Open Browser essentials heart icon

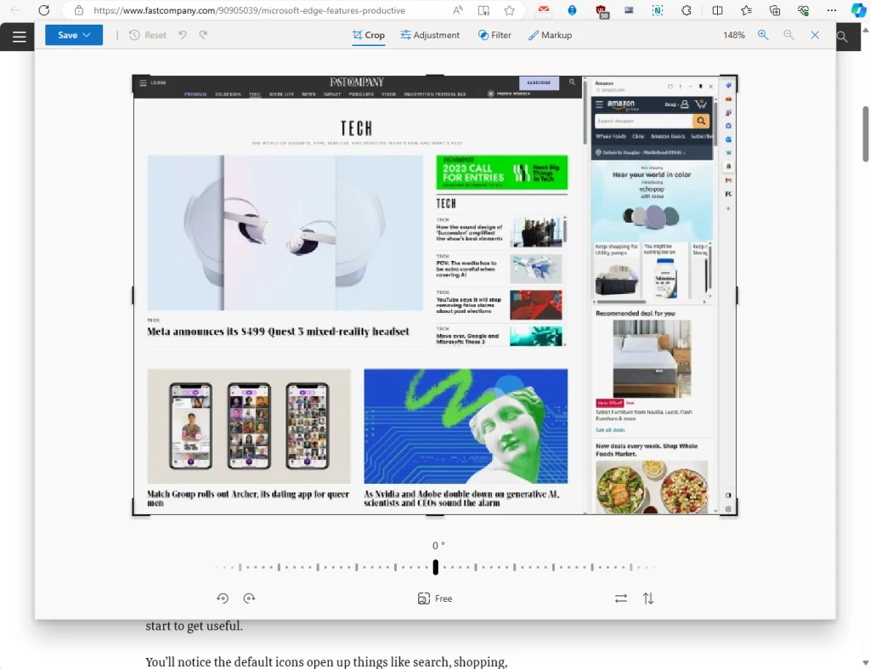click(803, 10)
